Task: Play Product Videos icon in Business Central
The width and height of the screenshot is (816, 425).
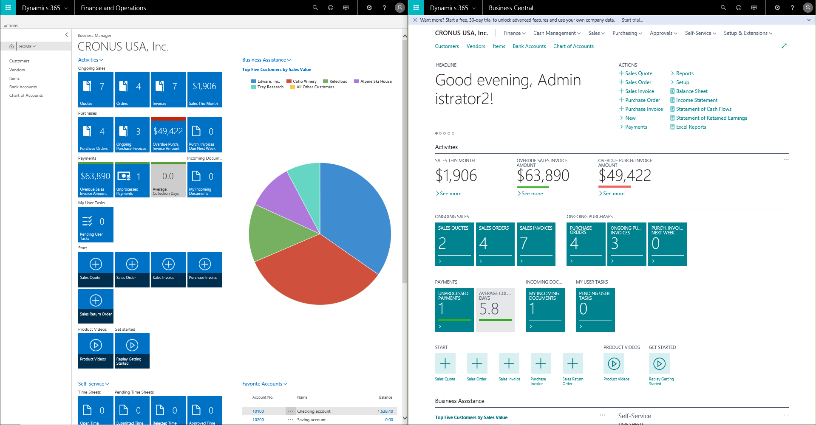Action: [614, 363]
